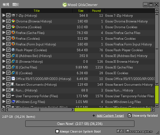
Task: Uncheck the Chrome (Cookies) checkbox
Action: (x=8, y=27)
